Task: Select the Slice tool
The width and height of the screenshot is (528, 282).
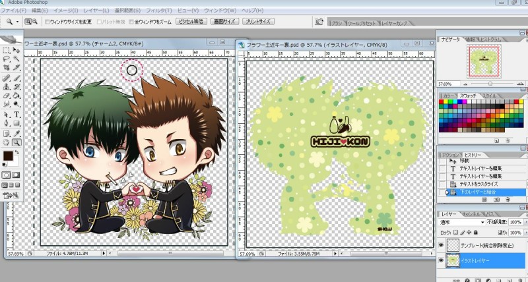Action: point(16,67)
